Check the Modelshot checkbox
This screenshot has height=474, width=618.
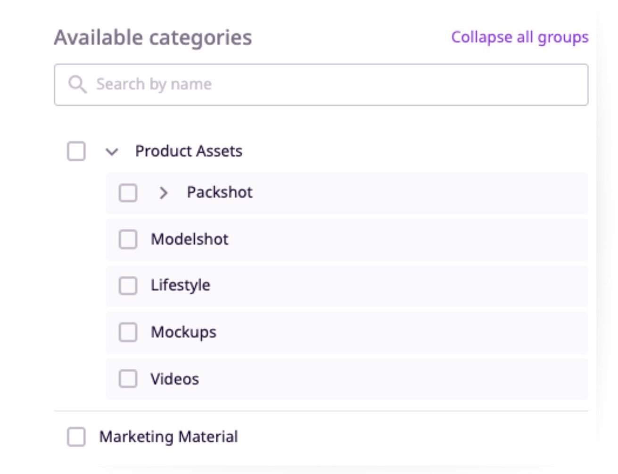click(x=127, y=239)
